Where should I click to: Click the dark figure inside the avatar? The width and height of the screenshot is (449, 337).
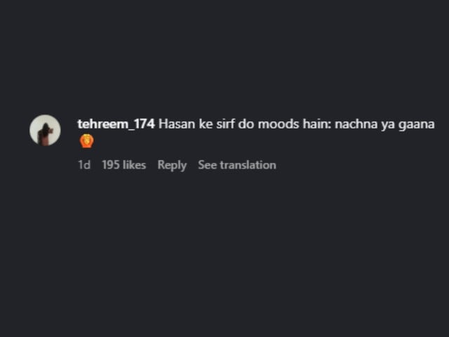[45, 134]
